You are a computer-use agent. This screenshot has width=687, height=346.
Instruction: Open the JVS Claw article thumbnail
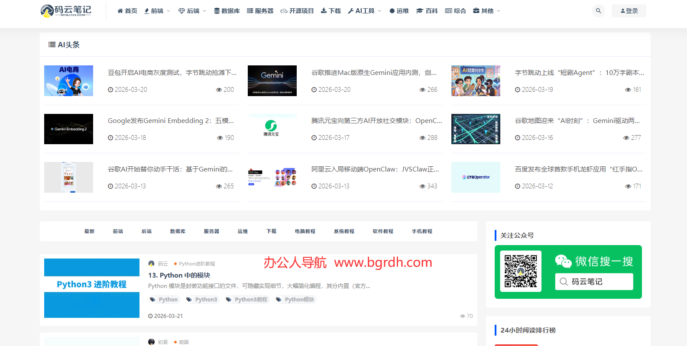click(272, 177)
